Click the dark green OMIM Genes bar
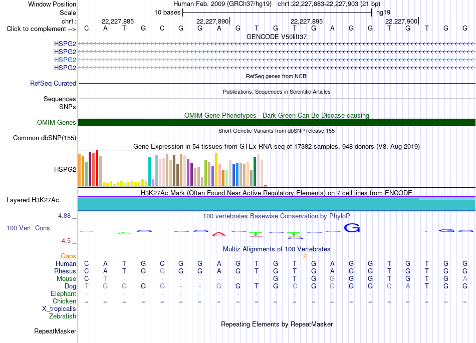This screenshot has width=476, height=343. [277, 122]
